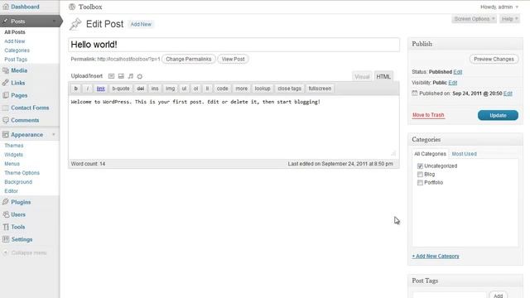Open the Post Tags submenu item
The height and width of the screenshot is (298, 530).
point(16,60)
